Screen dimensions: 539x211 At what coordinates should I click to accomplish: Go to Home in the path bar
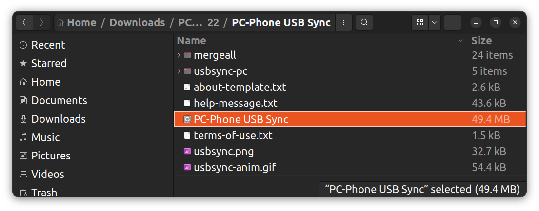coord(81,22)
